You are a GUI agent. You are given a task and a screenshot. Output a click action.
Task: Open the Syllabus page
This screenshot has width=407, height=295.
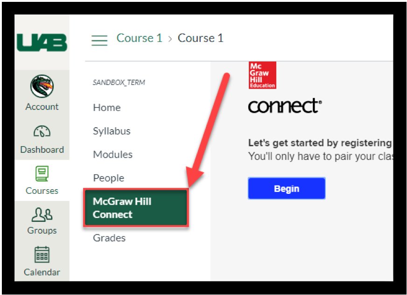(112, 131)
